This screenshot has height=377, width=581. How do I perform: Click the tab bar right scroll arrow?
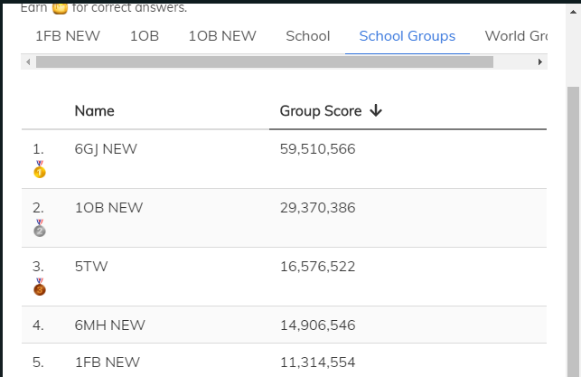point(539,61)
